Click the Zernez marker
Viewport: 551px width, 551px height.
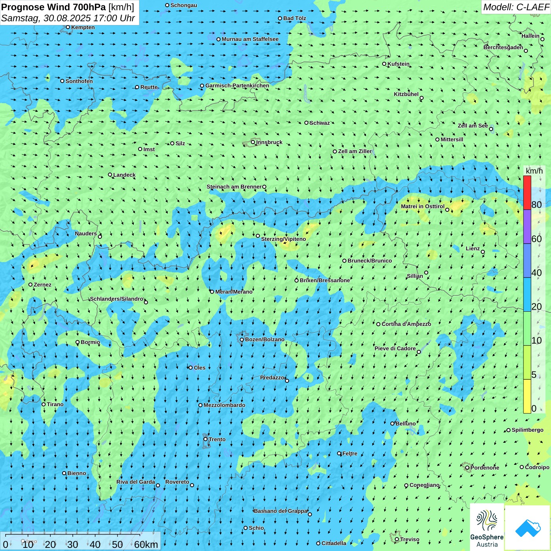point(30,285)
